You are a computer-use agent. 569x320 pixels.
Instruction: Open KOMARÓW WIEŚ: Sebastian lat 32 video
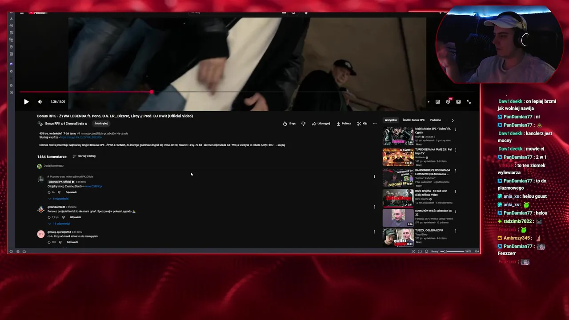point(398,218)
